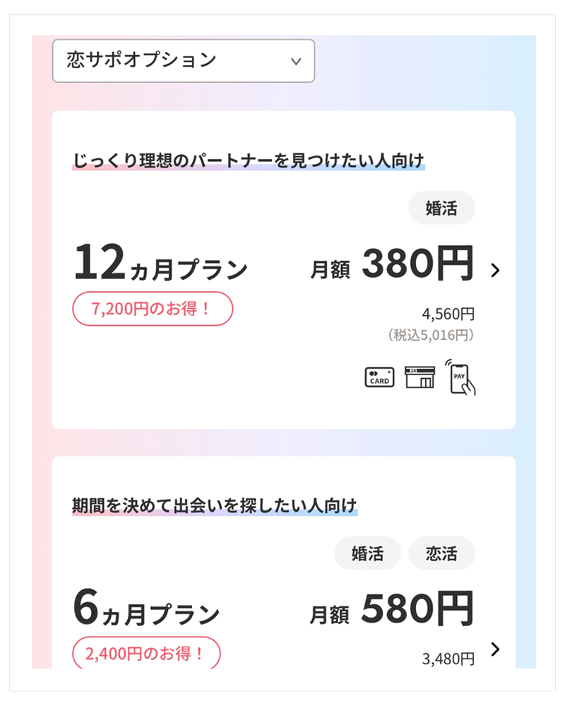
Task: Select the 12ヵ月プラン title
Action: 160,264
